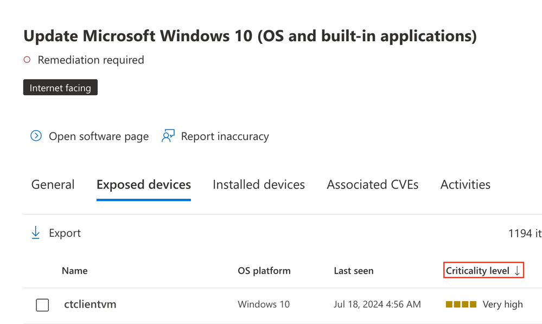The height and width of the screenshot is (324, 542).
Task: Click the page title Update Microsoft Windows 10
Action: (x=250, y=36)
